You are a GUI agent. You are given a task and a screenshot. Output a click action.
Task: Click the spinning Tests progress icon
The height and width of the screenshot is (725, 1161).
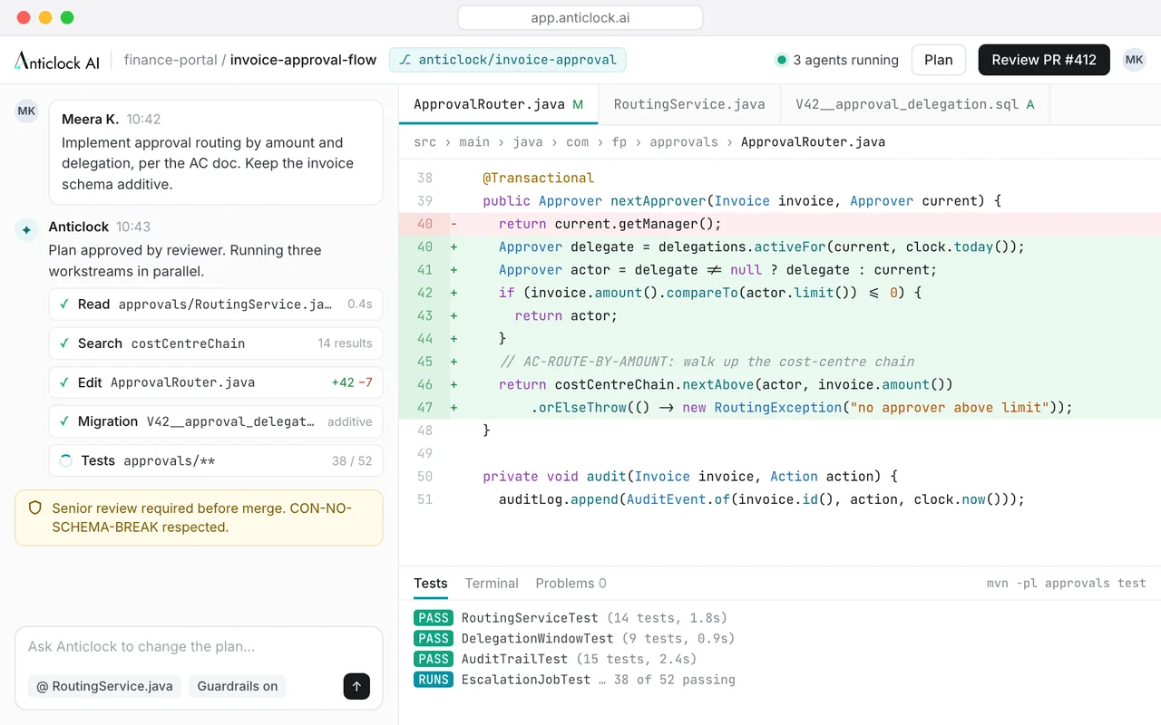tap(65, 460)
